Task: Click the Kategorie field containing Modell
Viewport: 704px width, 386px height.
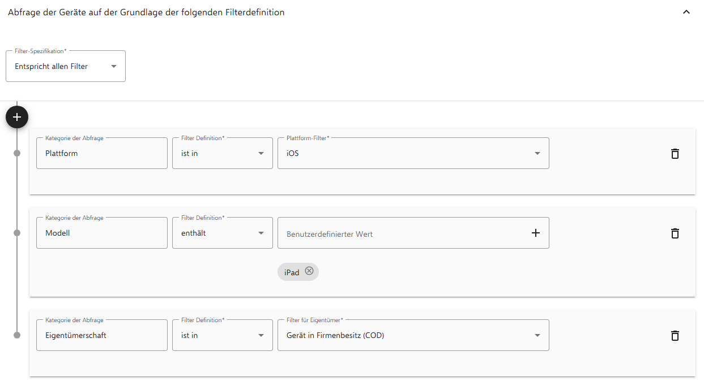Action: click(x=101, y=233)
